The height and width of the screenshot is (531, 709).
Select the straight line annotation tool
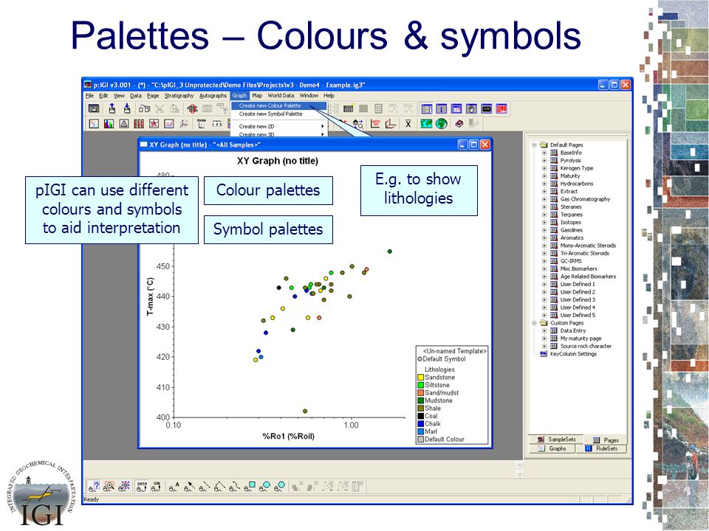point(205,486)
